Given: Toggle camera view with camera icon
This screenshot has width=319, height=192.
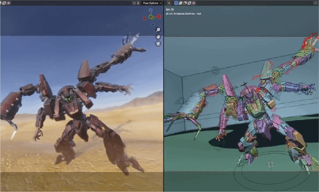Looking at the screenshot, I should tap(158, 44).
